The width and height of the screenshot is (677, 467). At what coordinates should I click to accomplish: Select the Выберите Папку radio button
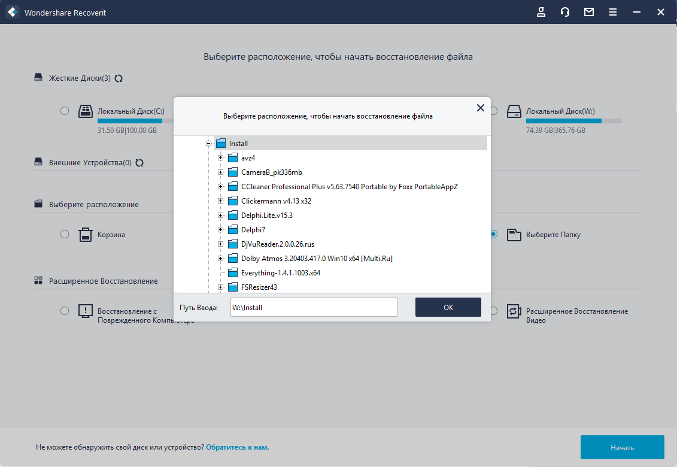(x=493, y=234)
